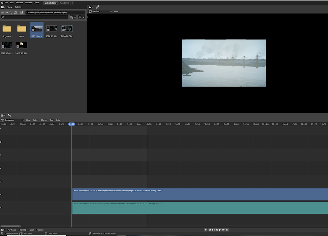Click the bridge preview image

tap(224, 63)
